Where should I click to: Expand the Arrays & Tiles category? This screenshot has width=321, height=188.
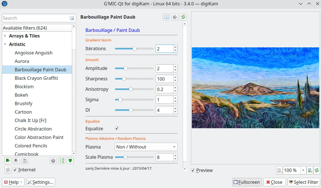[x=5, y=36]
